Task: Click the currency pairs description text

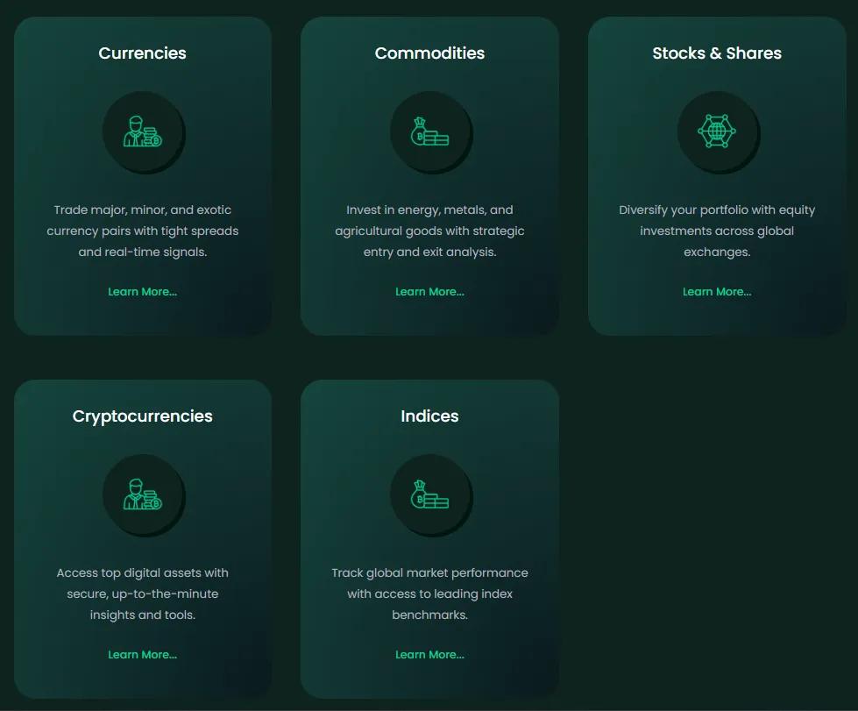Action: click(x=142, y=231)
